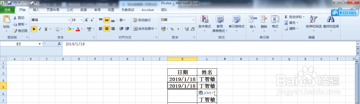Click the insert function fx button
This screenshot has width=360, height=104.
(x=59, y=44)
